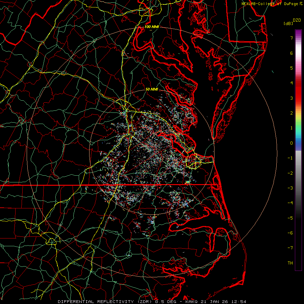Click the -3 dB value on the color scale

(290, 188)
